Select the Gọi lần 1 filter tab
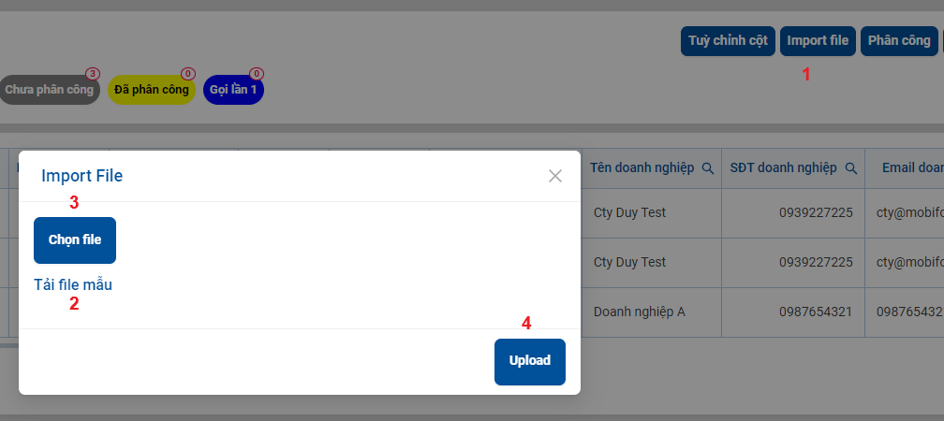944x421 pixels. [x=233, y=90]
